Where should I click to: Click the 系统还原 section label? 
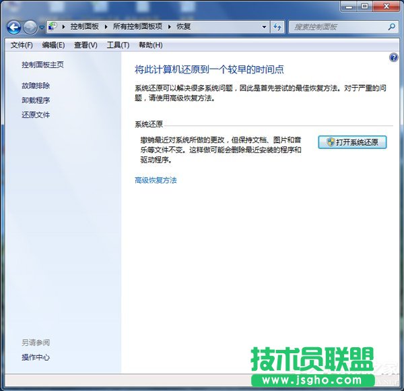coord(149,124)
